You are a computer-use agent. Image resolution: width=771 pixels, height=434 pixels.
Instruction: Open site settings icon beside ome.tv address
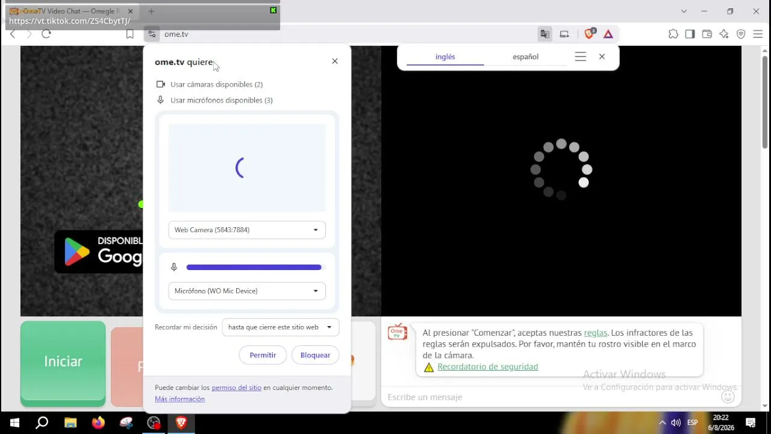pos(152,34)
